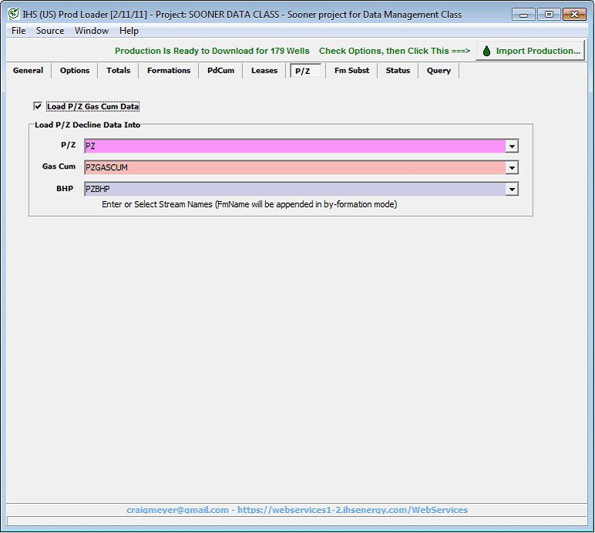This screenshot has height=533, width=595.
Task: Click the green drop Import Production icon
Action: click(486, 51)
